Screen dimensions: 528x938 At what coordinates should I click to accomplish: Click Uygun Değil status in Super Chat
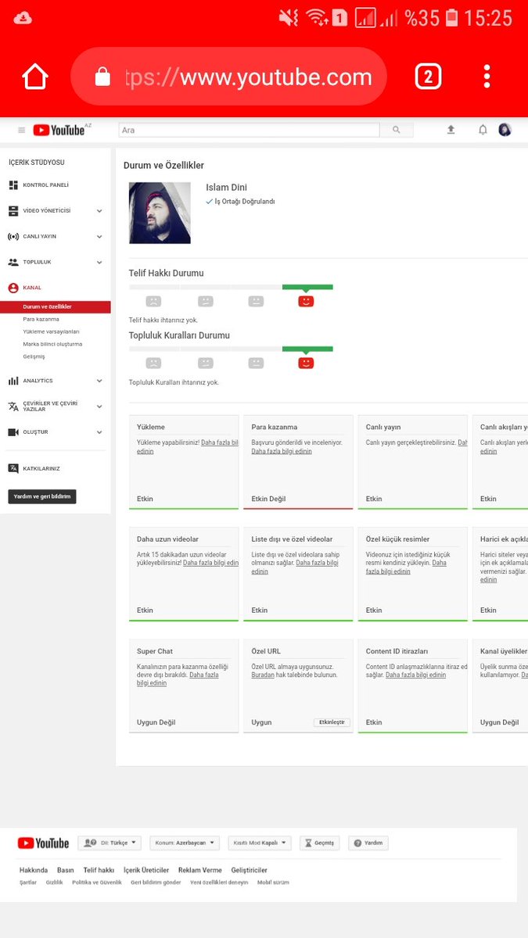point(156,722)
